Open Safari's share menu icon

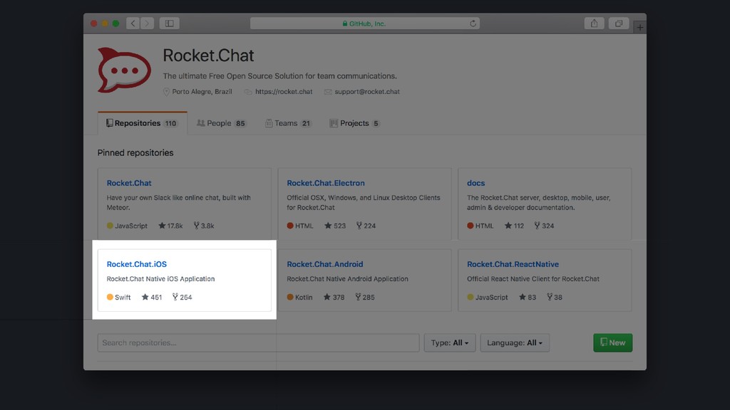594,23
